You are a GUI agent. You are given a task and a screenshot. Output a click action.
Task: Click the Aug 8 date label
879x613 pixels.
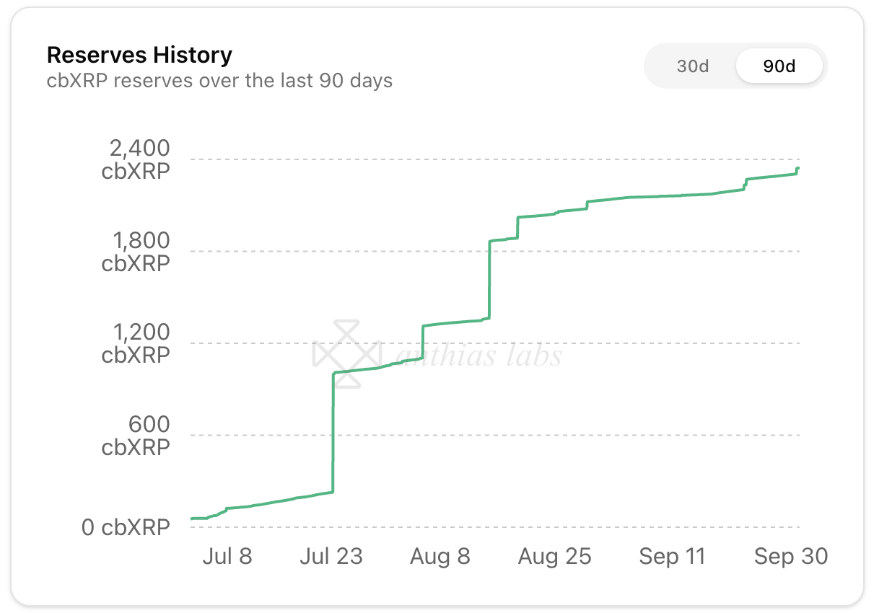tap(439, 556)
